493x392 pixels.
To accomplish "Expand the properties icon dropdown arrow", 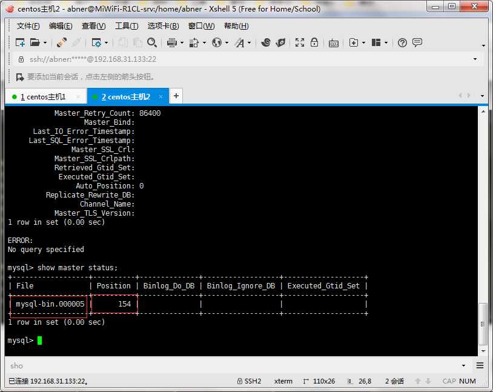I will coord(106,42).
